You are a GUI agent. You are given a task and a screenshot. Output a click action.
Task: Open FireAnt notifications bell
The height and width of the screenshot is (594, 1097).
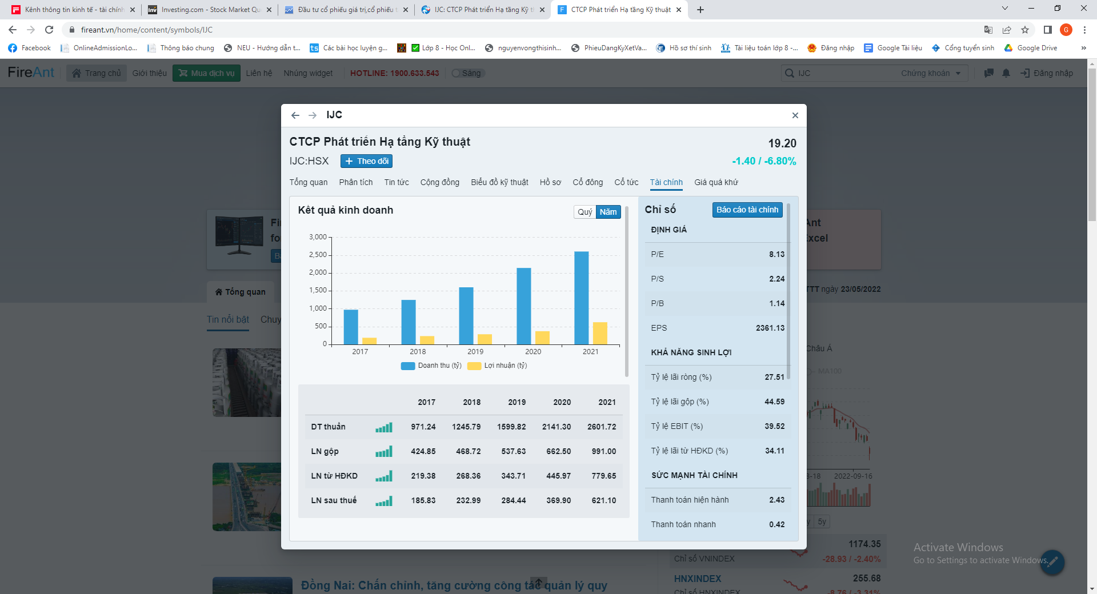(1006, 73)
